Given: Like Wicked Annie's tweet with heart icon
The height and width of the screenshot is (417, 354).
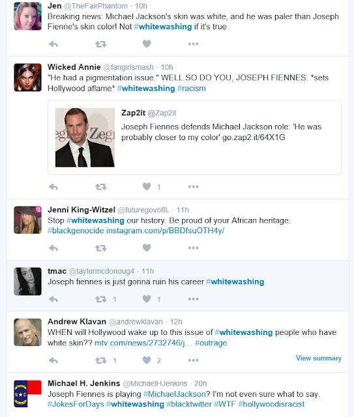Looking at the screenshot, I should (x=147, y=186).
